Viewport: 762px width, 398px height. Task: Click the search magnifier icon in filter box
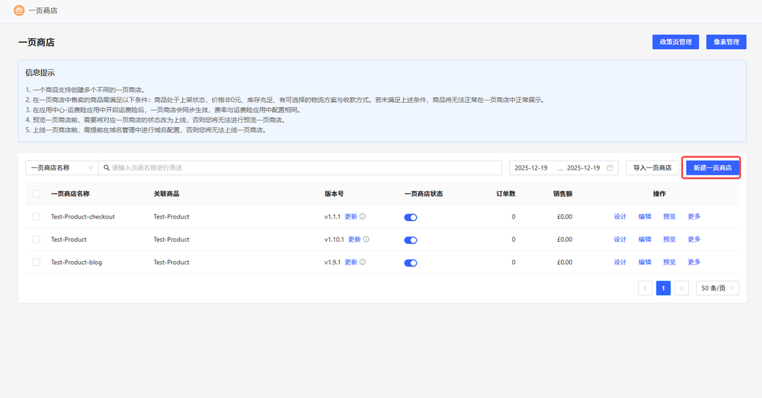[x=106, y=168]
